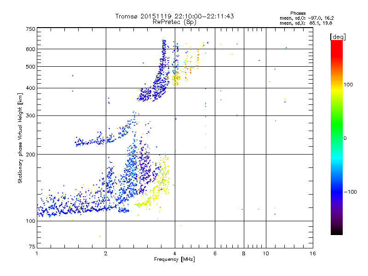Image resolution: width=368 pixels, height=276 pixels.
Task: Click the colorbar tick label '0'
Action: [x=345, y=138]
